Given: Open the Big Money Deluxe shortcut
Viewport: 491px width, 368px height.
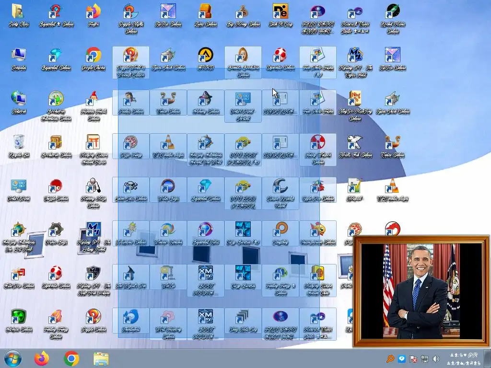Looking at the screenshot, I should [x=243, y=16].
